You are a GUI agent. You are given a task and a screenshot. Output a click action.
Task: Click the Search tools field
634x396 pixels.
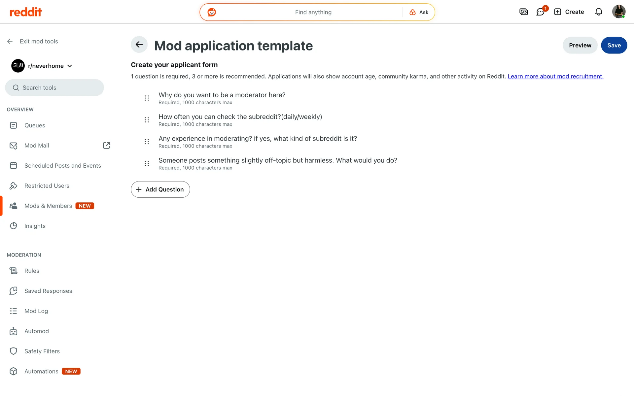[54, 88]
